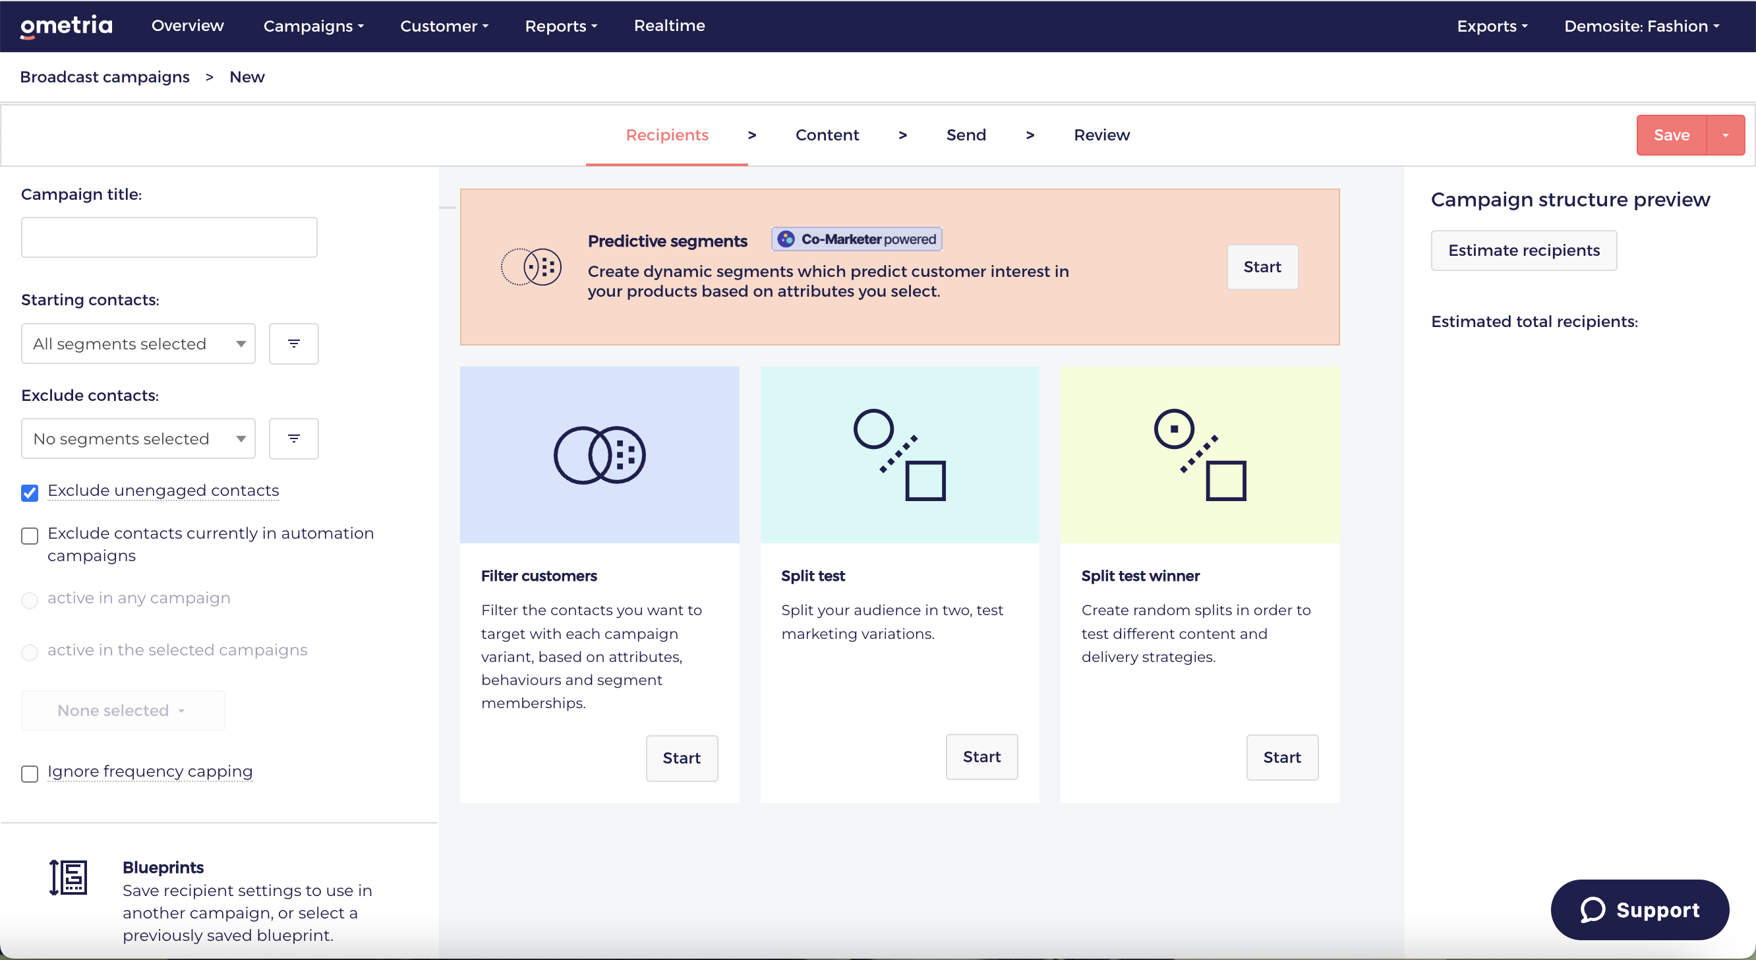Switch to the Content step tab
This screenshot has height=960, width=1756.
pyautogui.click(x=827, y=135)
